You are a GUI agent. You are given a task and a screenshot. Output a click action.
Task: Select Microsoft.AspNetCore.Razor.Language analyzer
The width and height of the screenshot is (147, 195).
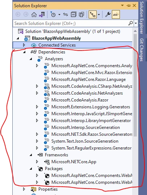(88, 79)
